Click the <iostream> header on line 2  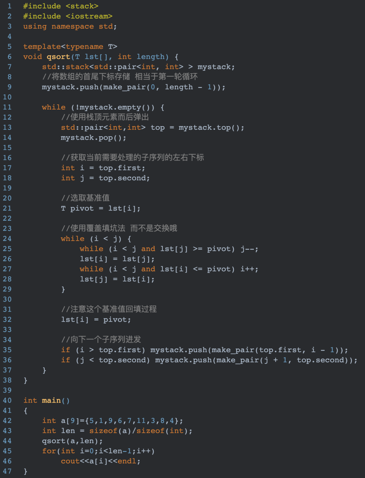click(x=89, y=16)
